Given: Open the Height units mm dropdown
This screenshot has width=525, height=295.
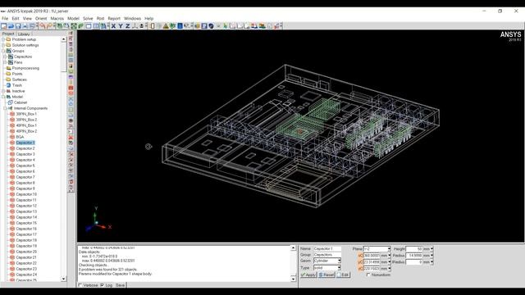Looking at the screenshot, I should coord(431,249).
